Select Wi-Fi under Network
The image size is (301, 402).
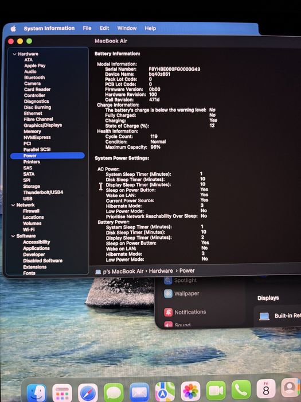(29, 230)
